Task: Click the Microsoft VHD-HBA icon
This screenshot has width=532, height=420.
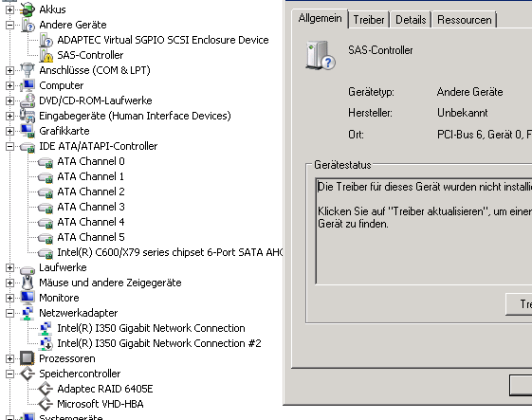Action: pos(46,404)
